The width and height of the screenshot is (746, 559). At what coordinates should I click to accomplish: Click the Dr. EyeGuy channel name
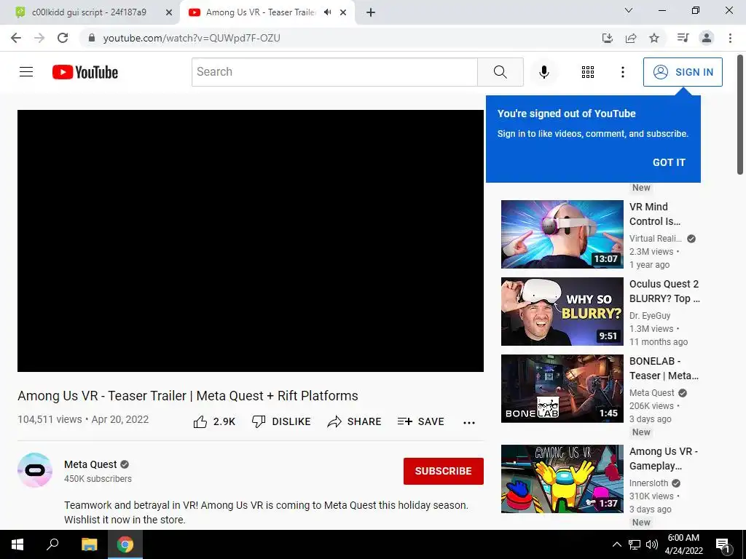tap(650, 316)
